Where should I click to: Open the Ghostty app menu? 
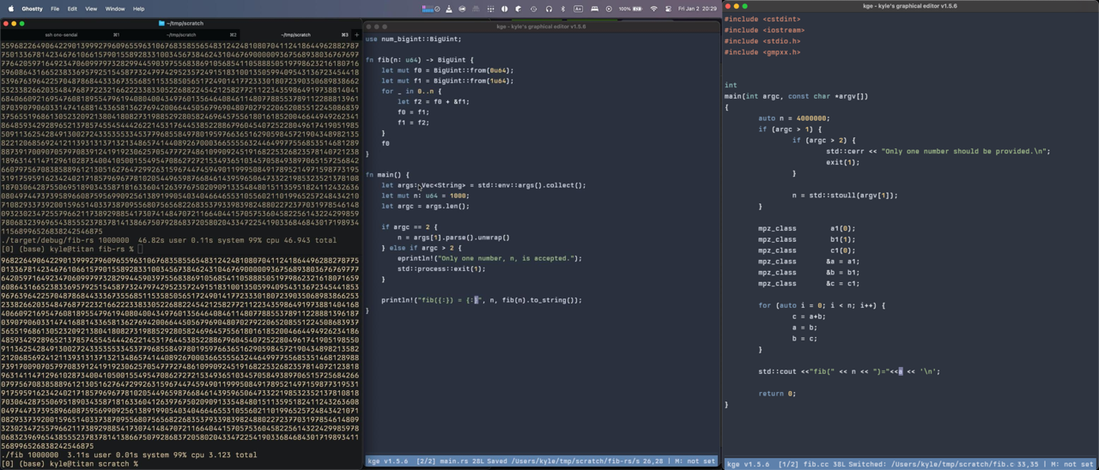point(32,9)
